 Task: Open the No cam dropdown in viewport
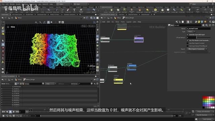[x=91, y=26]
